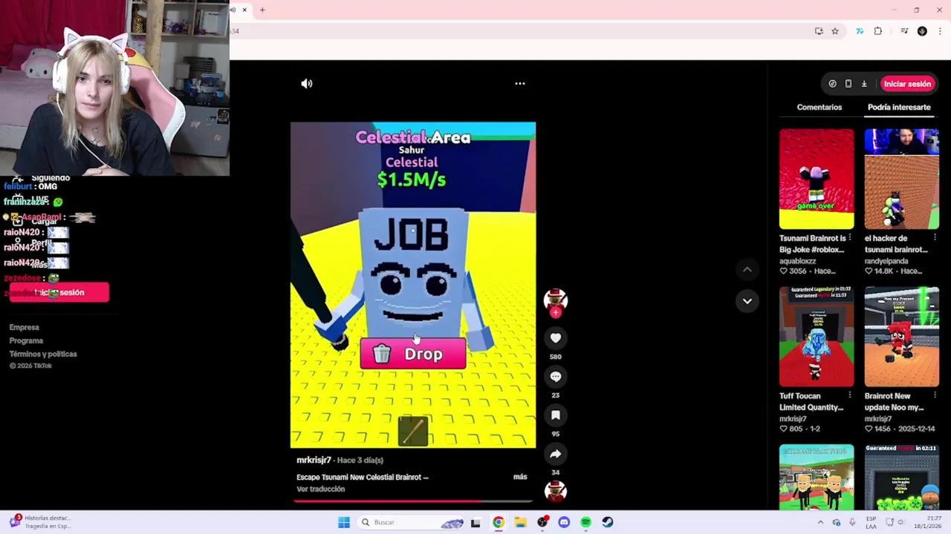Open the spinning music disc avatar

[x=555, y=491]
